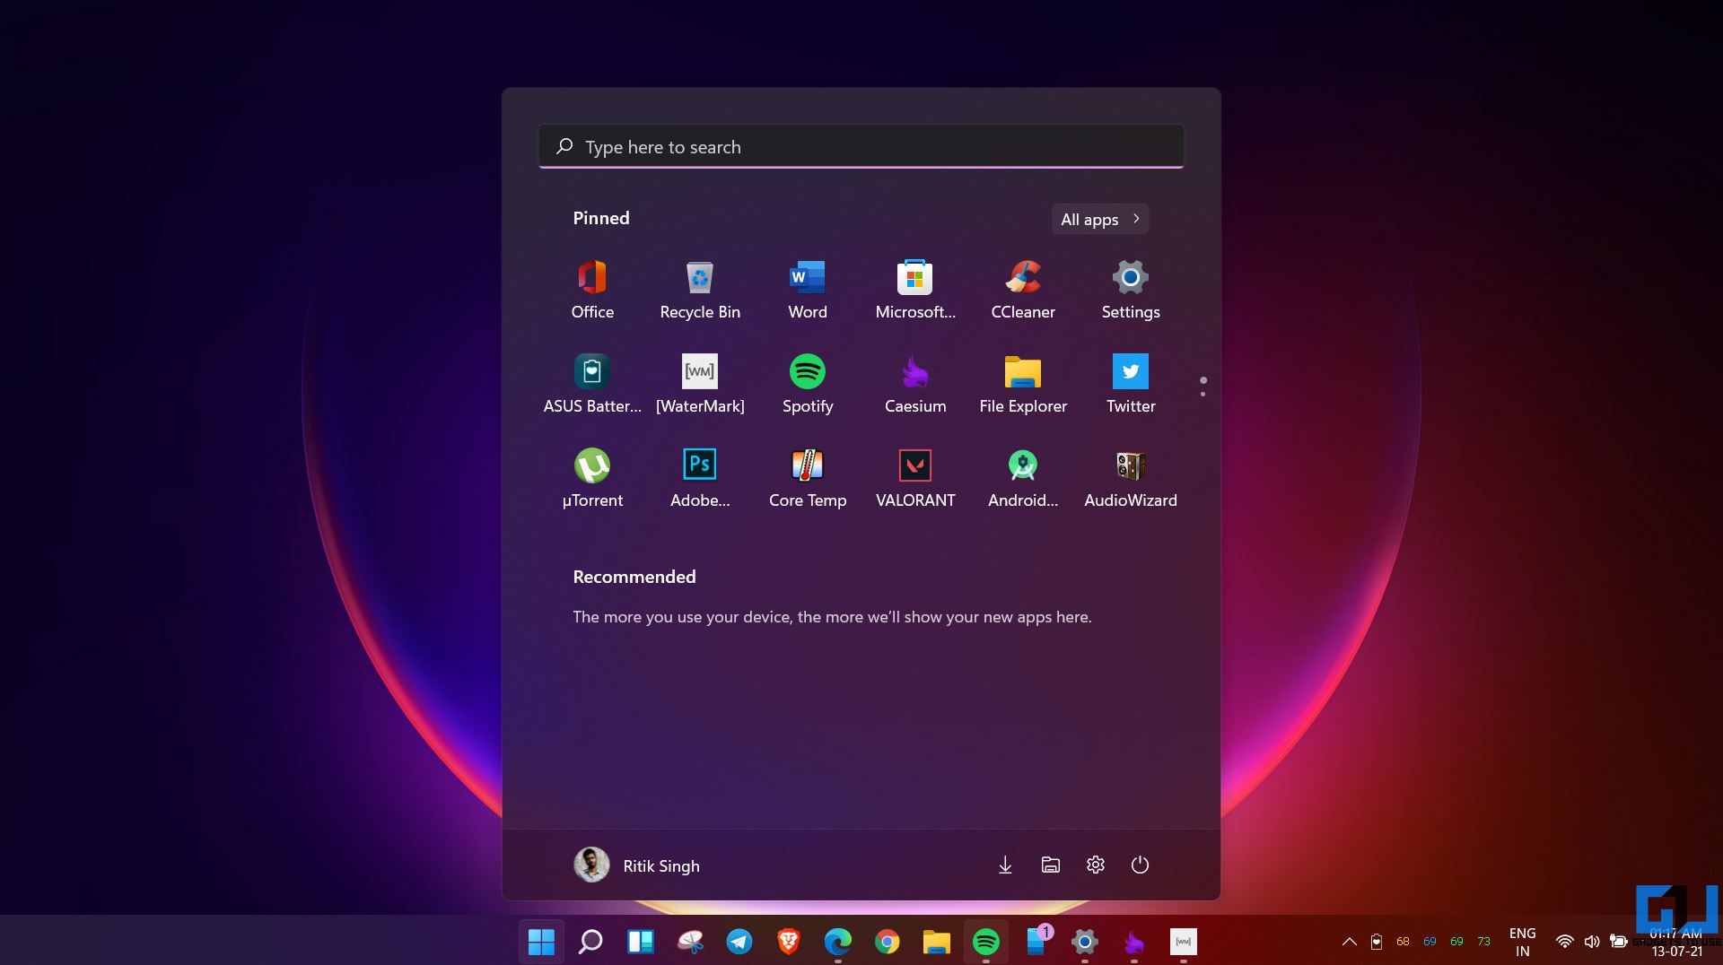Open the clock and date 13-07-21
The width and height of the screenshot is (1723, 965).
1675,943
